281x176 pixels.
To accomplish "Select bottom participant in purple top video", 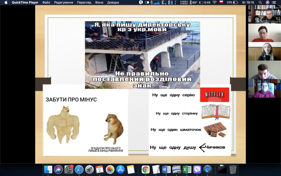I will [264, 88].
